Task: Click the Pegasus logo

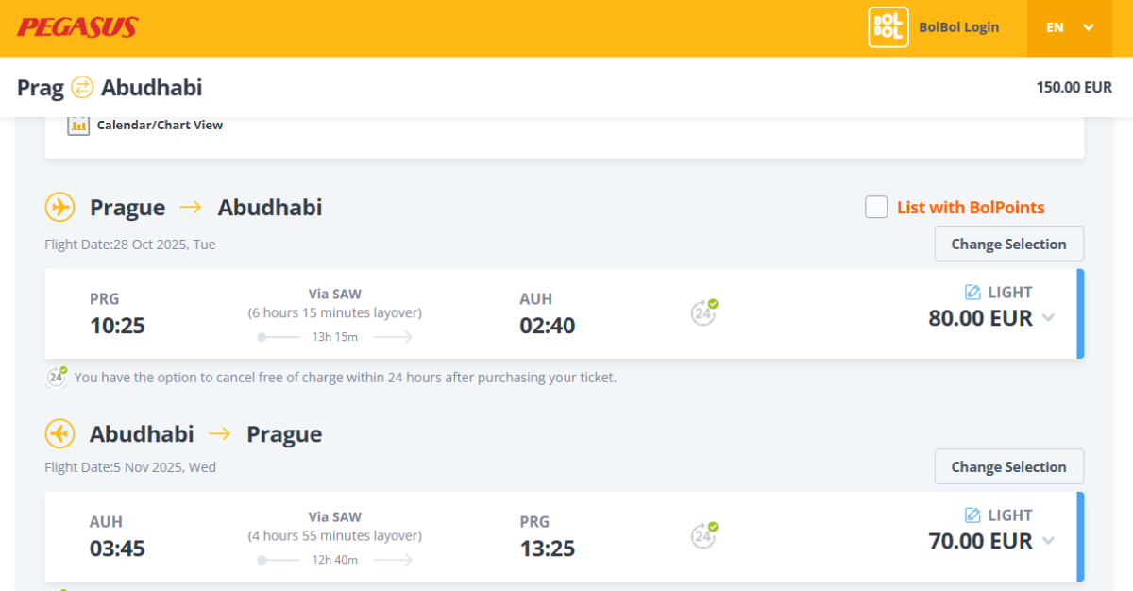Action: click(x=77, y=27)
